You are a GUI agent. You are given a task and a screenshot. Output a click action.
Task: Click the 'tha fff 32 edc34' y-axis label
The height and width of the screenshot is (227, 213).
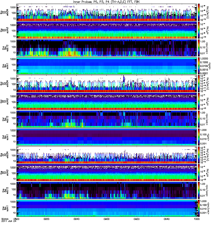(x=5, y=12)
